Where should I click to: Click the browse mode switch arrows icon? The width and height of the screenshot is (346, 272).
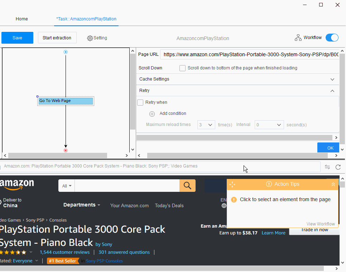click(x=327, y=167)
